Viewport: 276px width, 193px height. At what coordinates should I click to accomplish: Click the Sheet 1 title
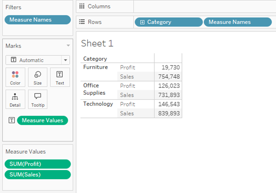click(x=97, y=44)
